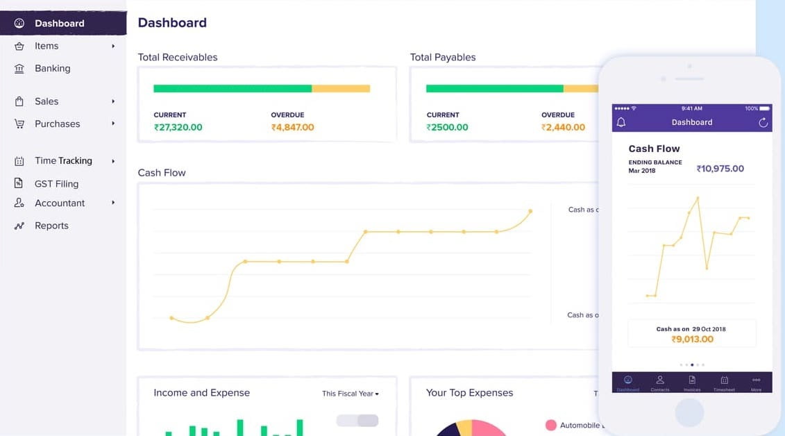Screen dimensions: 785x436
Task: Switch to Dashboard tab on phone
Action: pos(628,383)
